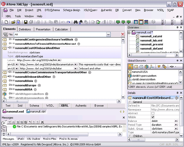Close the Details panel
The image size is (184, 147).
(x=181, y=93)
